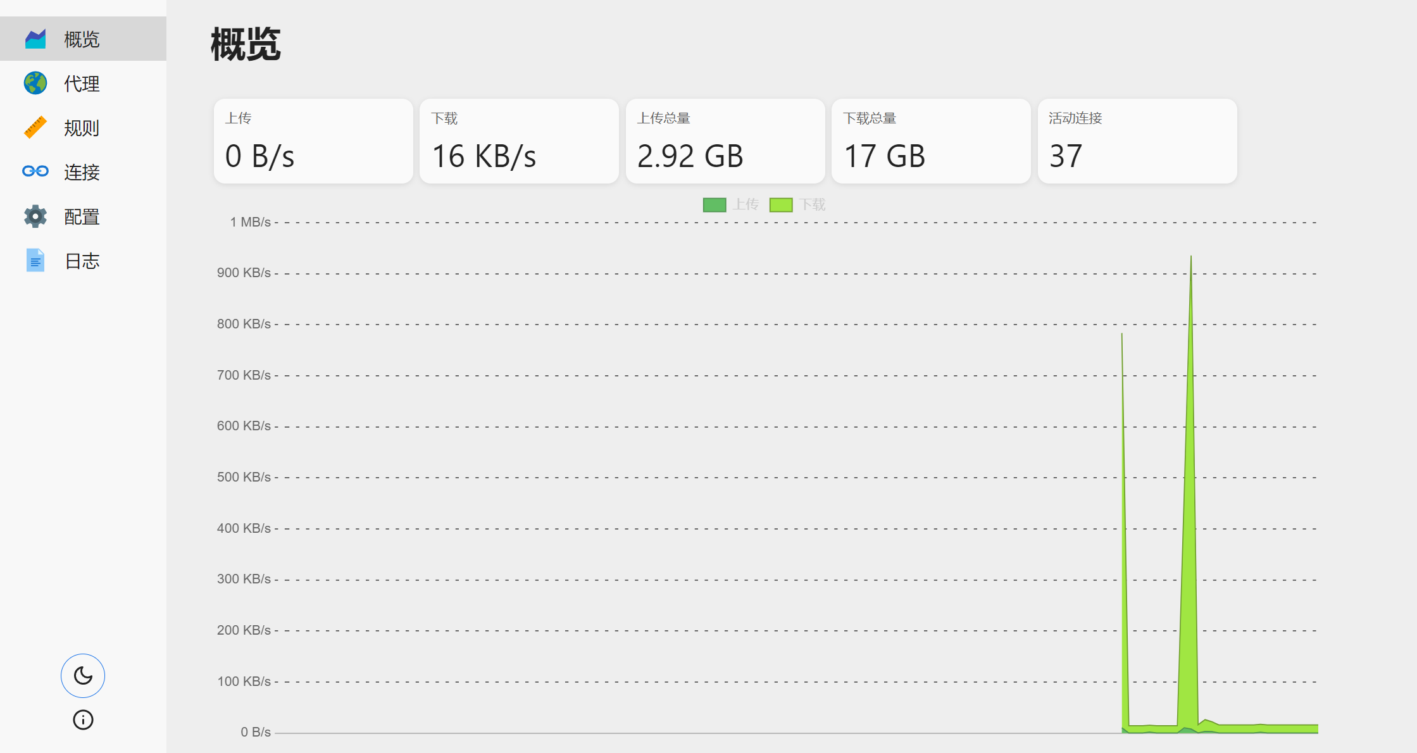Image resolution: width=1417 pixels, height=753 pixels.
Task: Click the globe icon beside 代理
Action: click(35, 84)
